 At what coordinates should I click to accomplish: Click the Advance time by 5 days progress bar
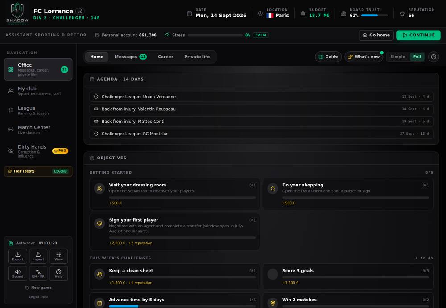click(x=182, y=306)
